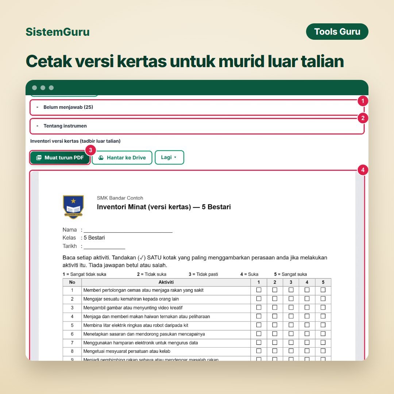The width and height of the screenshot is (394, 394).
Task: Click activity text Mengajar sesuatu kemahiran kepada orang lain
Action: click(x=131, y=299)
